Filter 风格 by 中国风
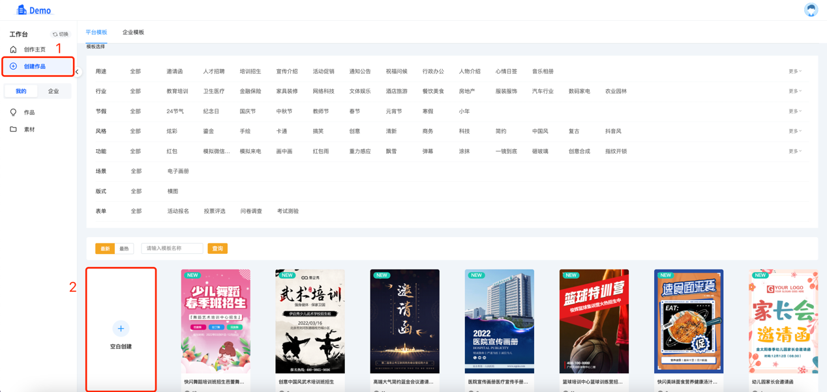This screenshot has height=392, width=827. click(x=540, y=131)
